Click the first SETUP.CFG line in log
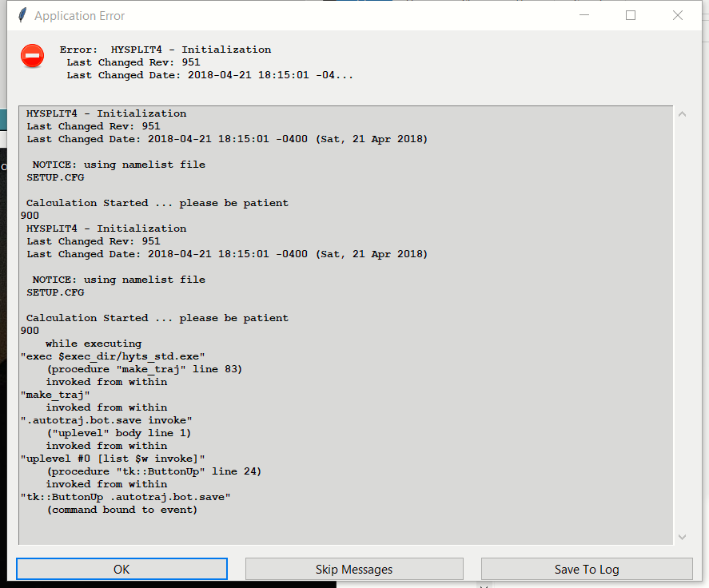This screenshot has width=709, height=588. [55, 177]
